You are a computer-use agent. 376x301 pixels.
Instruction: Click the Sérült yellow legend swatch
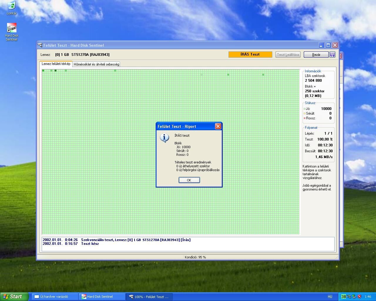[x=305, y=113]
